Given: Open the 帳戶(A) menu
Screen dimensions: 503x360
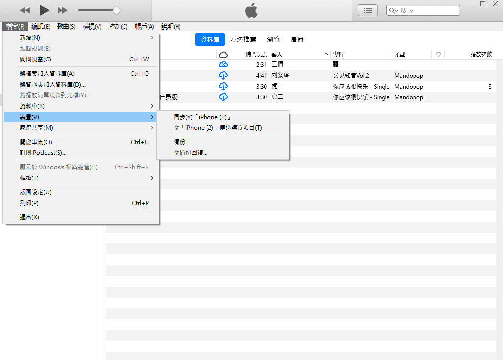Looking at the screenshot, I should (144, 27).
